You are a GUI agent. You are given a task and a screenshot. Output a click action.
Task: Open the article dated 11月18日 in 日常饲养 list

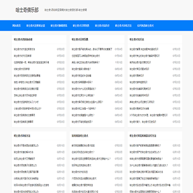click(86, 62)
